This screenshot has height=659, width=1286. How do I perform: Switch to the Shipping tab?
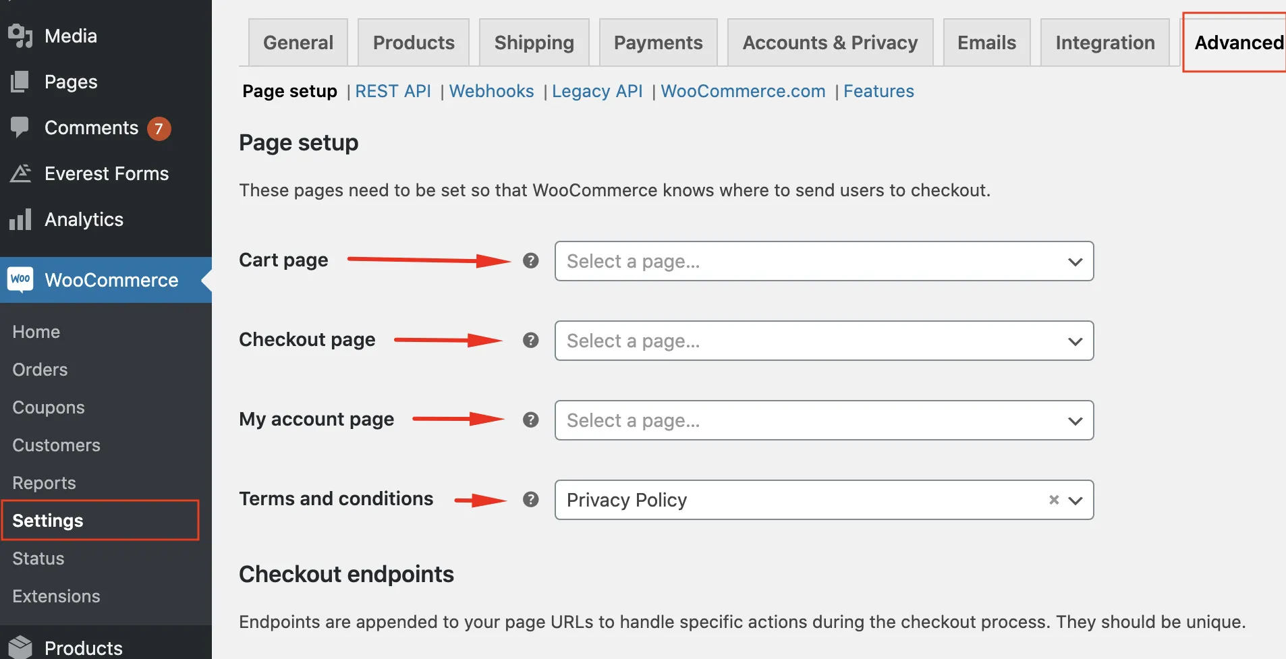point(534,42)
